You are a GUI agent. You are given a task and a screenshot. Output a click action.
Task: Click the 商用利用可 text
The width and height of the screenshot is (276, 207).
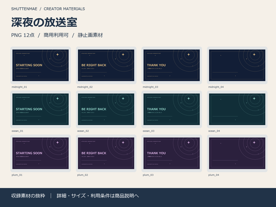(56, 35)
